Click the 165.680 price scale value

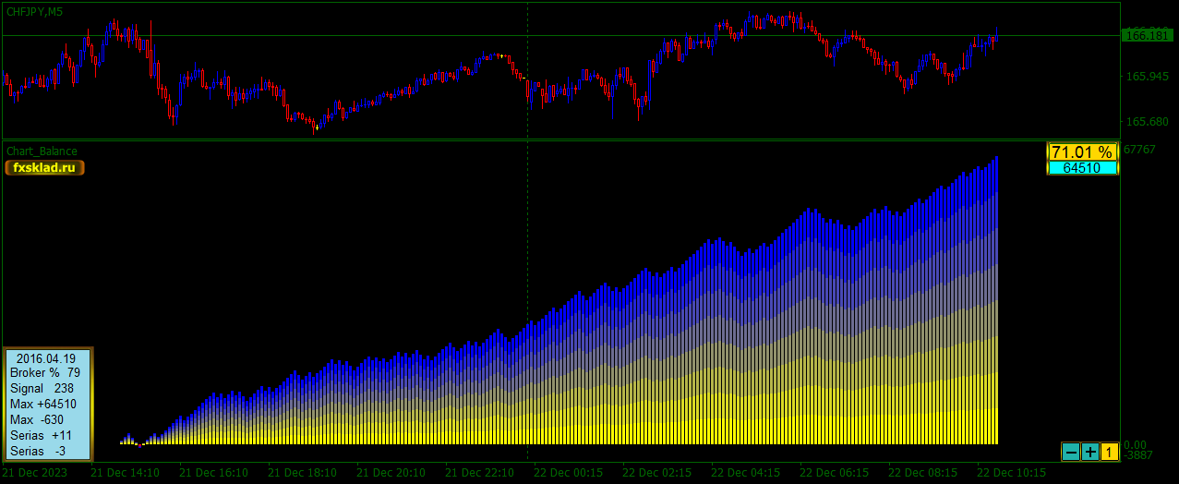[1147, 122]
